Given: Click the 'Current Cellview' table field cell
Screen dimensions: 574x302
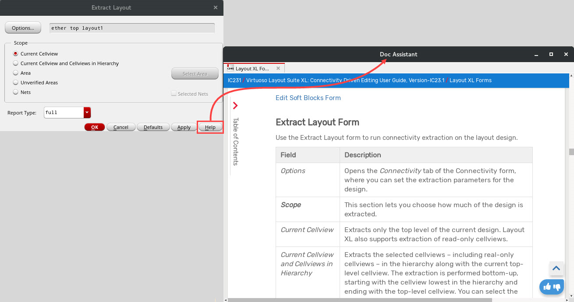Looking at the screenshot, I should pos(308,234).
